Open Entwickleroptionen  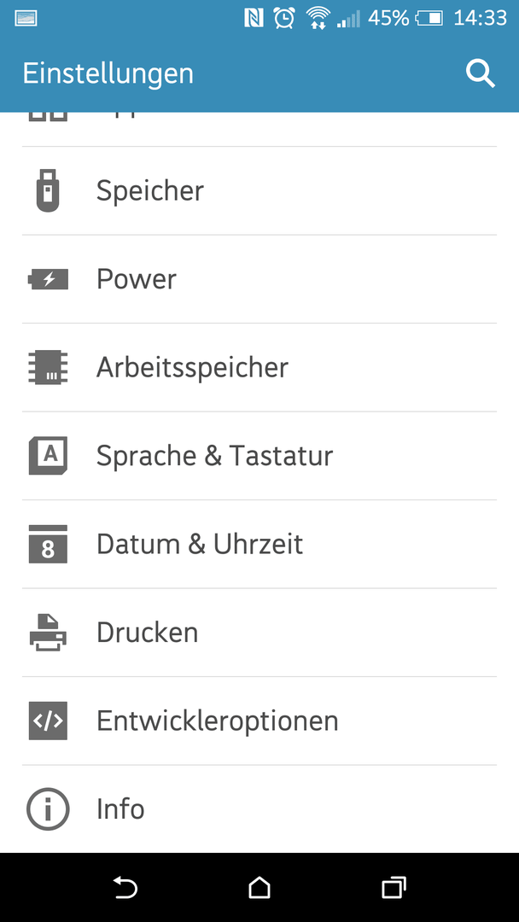[x=217, y=721]
